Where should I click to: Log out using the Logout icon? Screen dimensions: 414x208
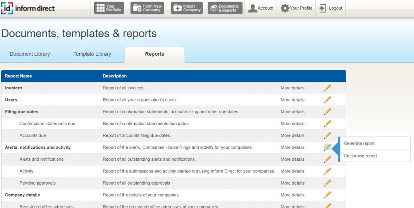(323, 8)
